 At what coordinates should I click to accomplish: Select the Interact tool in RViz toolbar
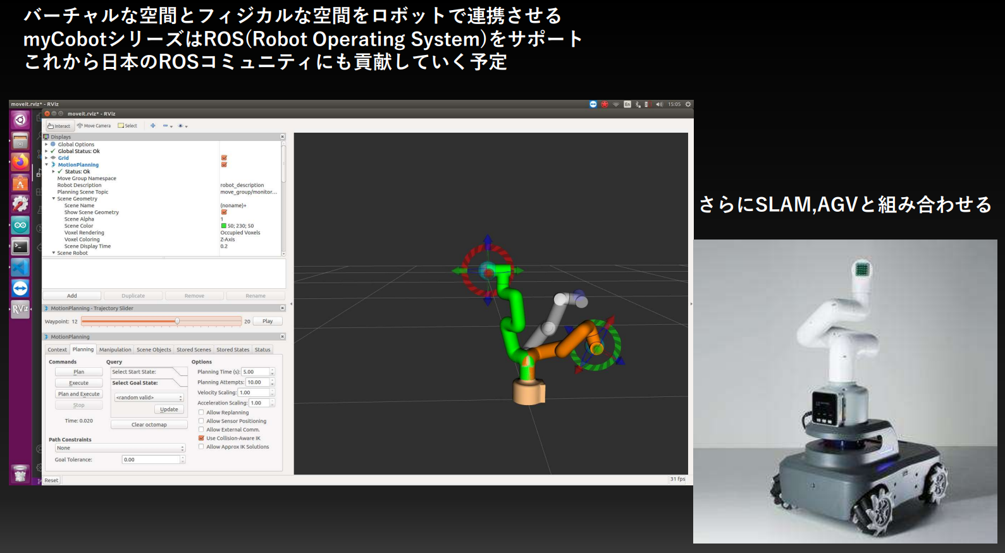coord(59,126)
